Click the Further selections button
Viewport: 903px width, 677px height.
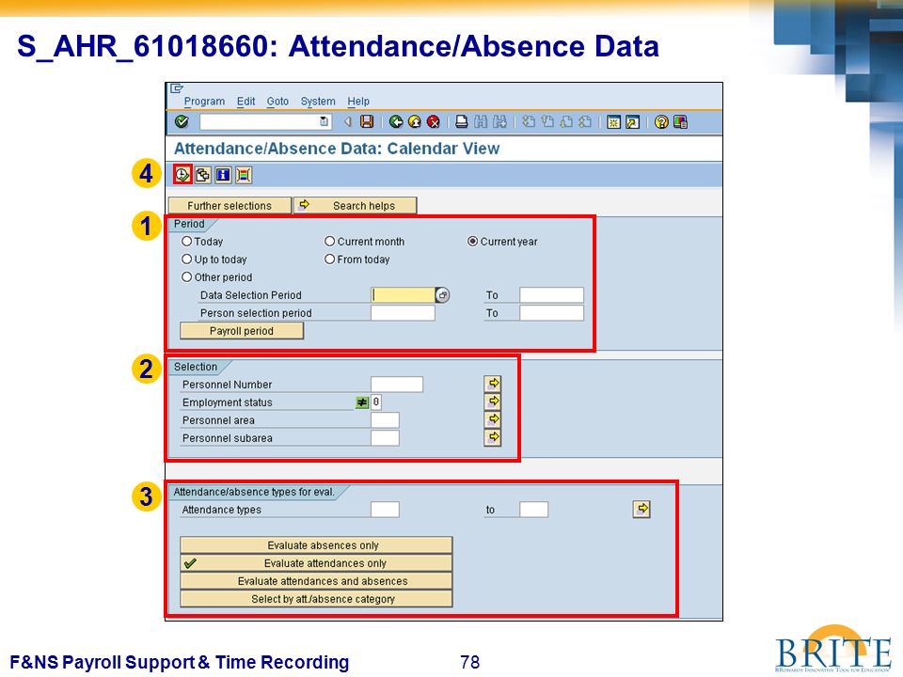click(x=230, y=206)
